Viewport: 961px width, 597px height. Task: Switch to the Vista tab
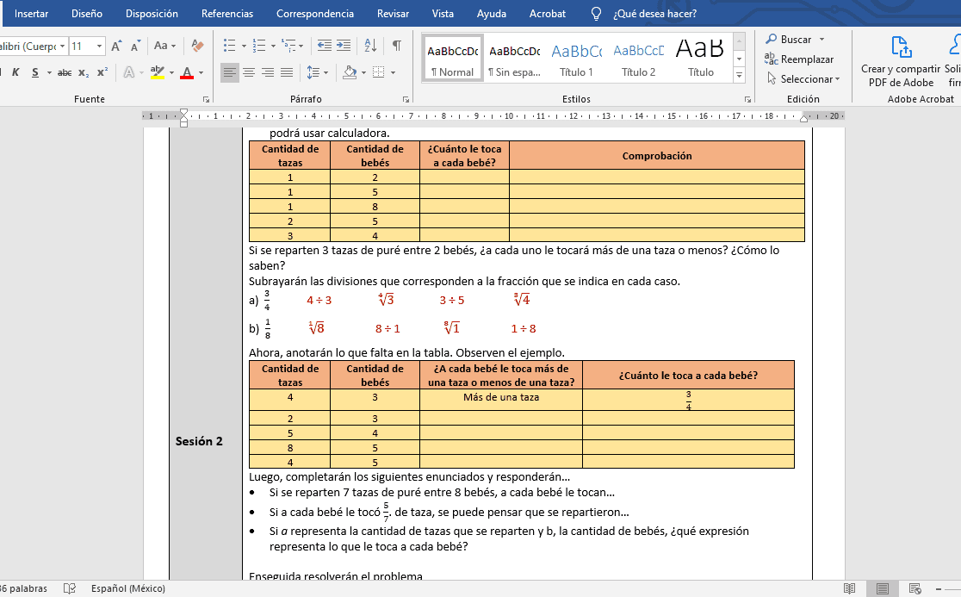click(x=443, y=14)
